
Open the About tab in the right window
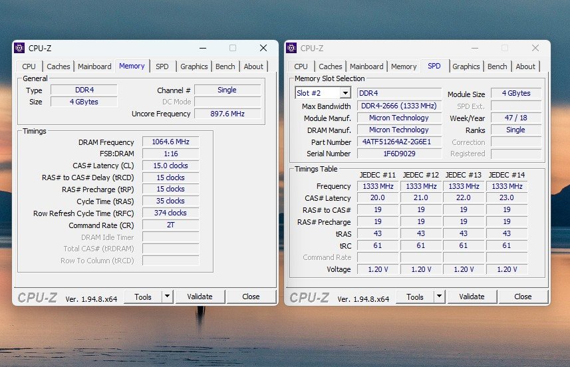(525, 66)
